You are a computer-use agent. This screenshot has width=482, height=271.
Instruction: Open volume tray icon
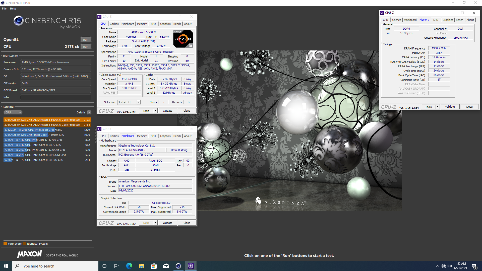point(450,266)
